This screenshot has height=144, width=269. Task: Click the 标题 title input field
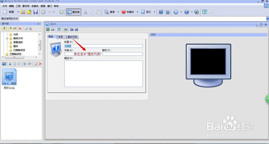[x=104, y=46]
